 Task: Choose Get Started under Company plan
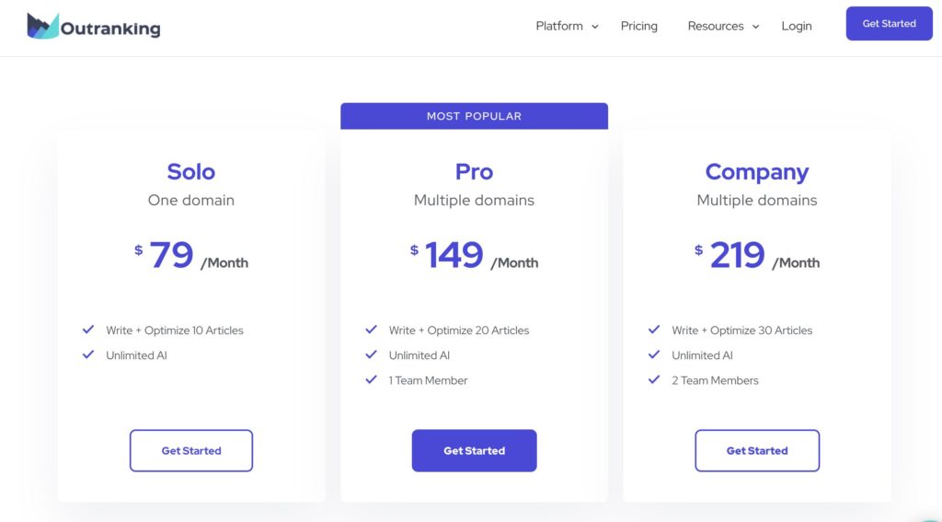pyautogui.click(x=757, y=450)
